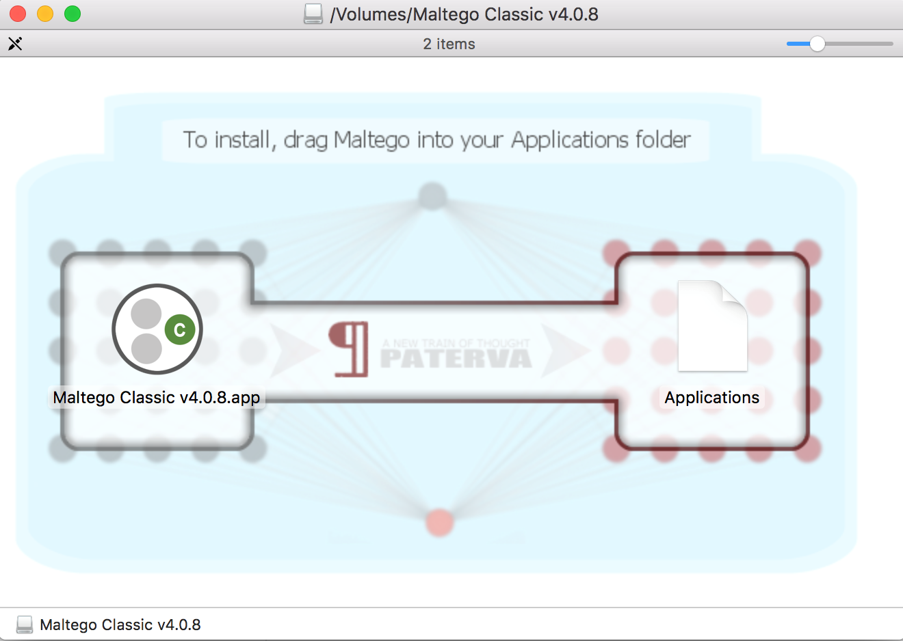
Task: Click the volume proxy icon in title bar
Action: pos(313,14)
